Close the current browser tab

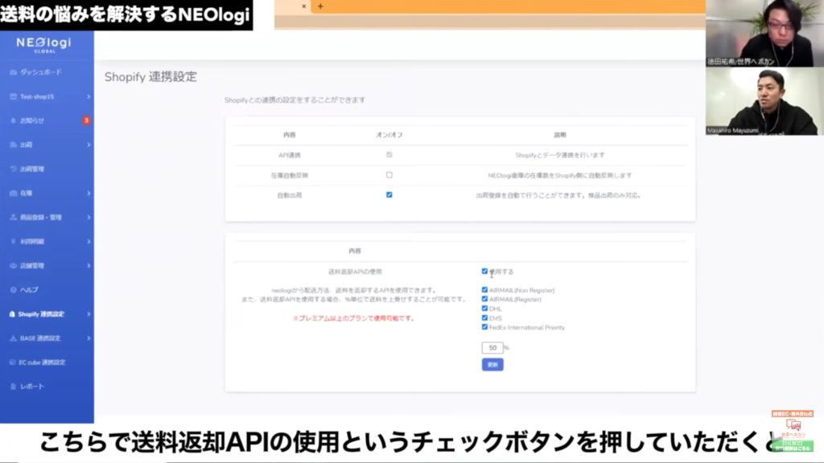(303, 6)
